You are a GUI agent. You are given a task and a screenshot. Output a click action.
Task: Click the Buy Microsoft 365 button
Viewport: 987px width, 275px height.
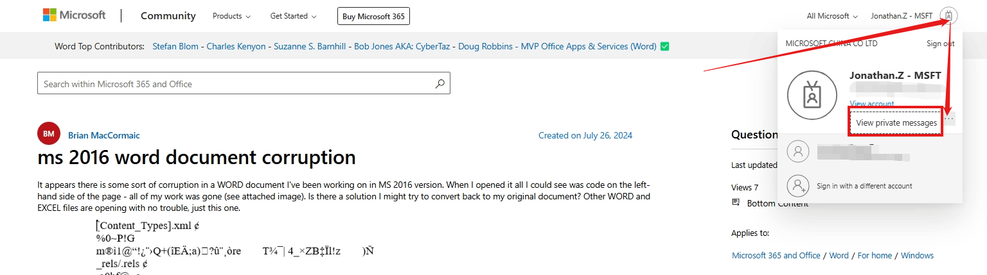373,16
